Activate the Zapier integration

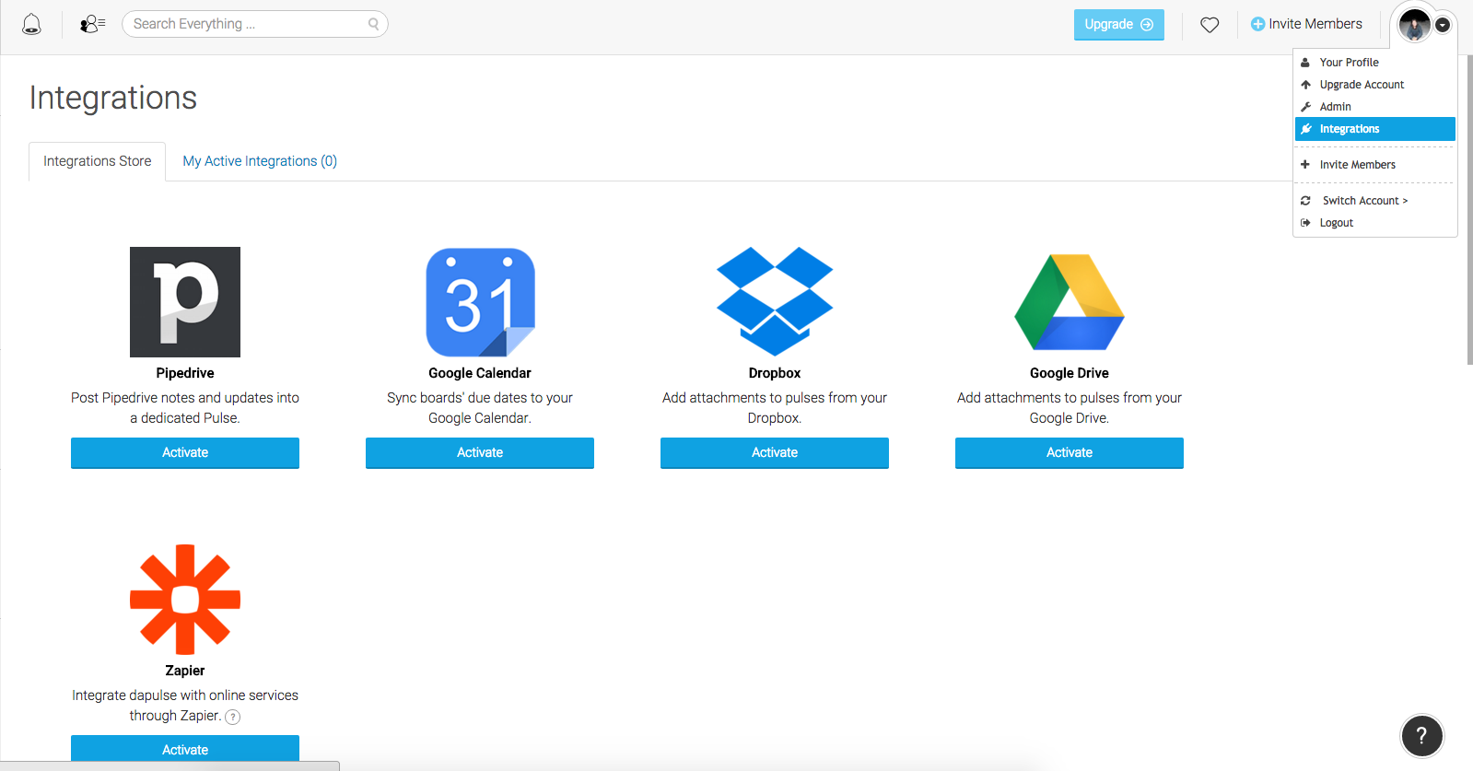pyautogui.click(x=185, y=749)
